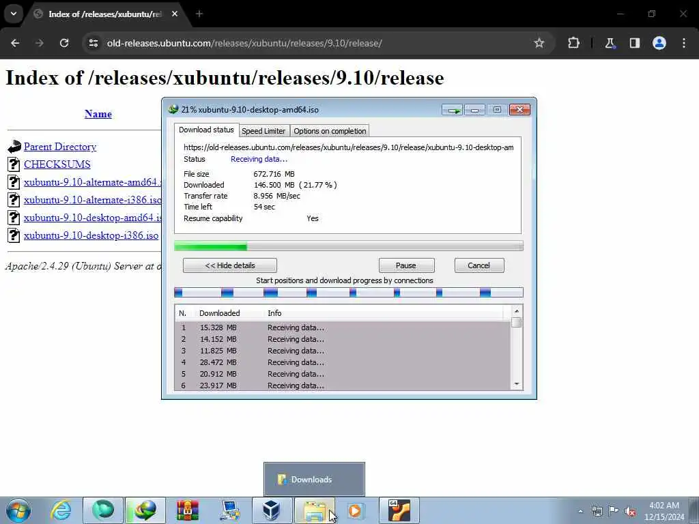The height and width of the screenshot is (524, 699).
Task: Open xubuntu-9.10-alternate-amd64 link
Action: coord(93,182)
